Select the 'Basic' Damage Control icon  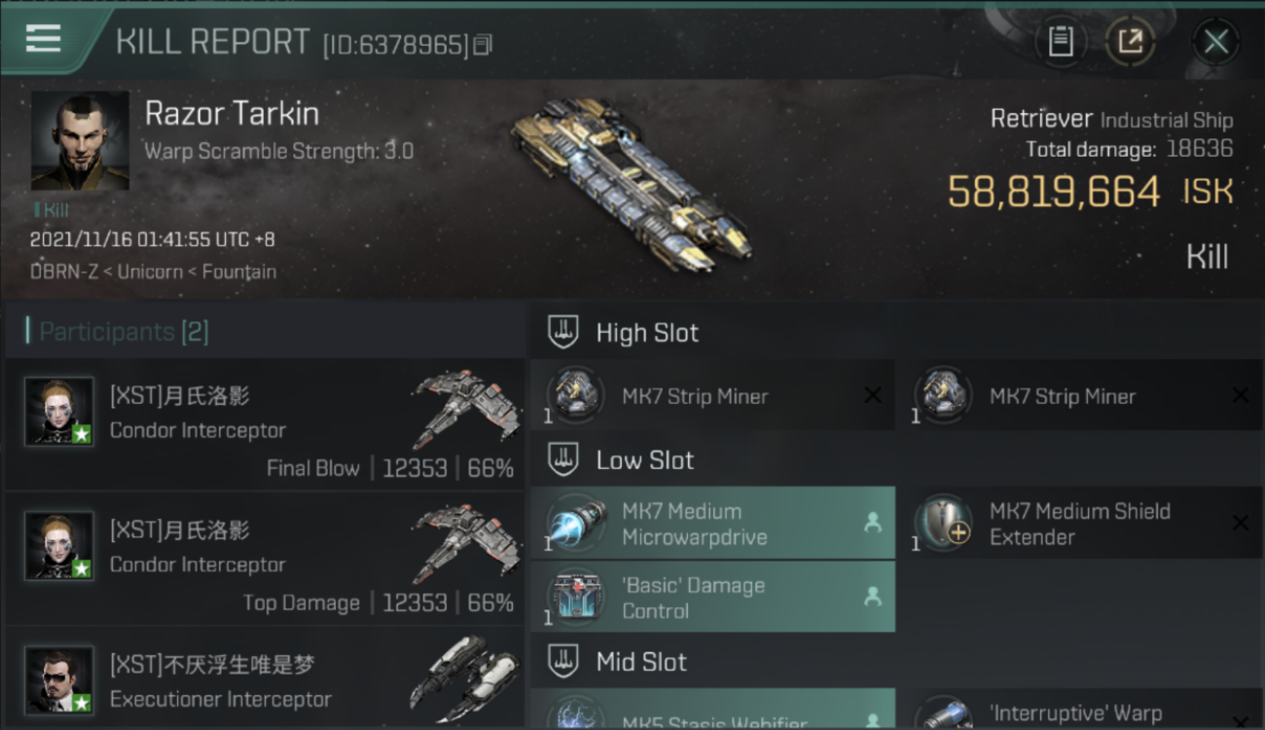(x=576, y=598)
